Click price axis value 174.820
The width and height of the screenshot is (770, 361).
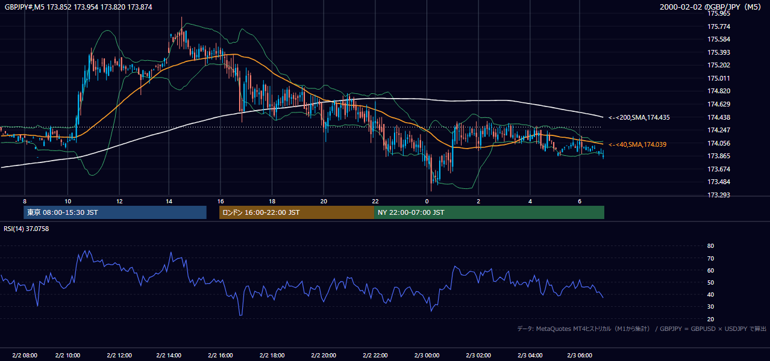click(x=719, y=91)
